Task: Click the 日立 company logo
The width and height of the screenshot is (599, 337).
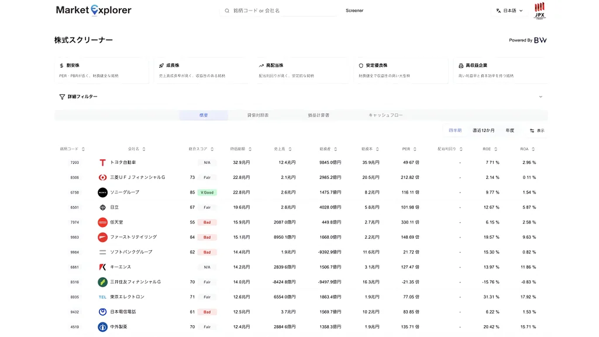Action: pos(102,208)
